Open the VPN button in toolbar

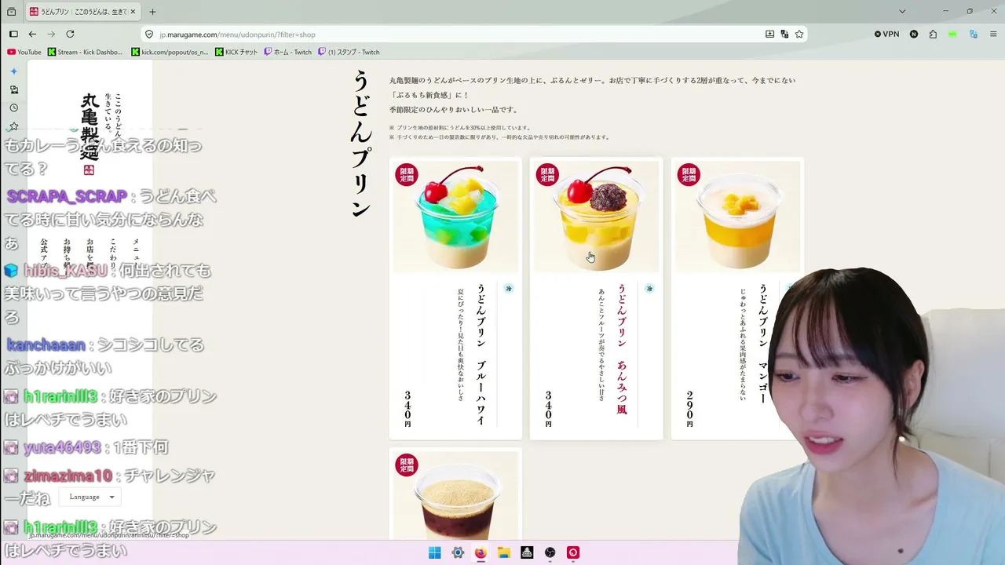(887, 35)
